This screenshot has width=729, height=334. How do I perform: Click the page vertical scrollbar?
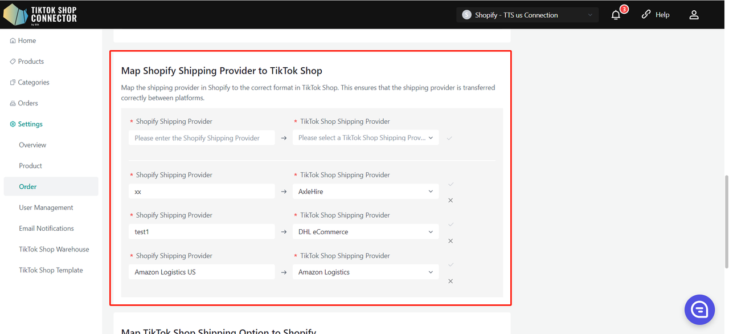coord(726,222)
